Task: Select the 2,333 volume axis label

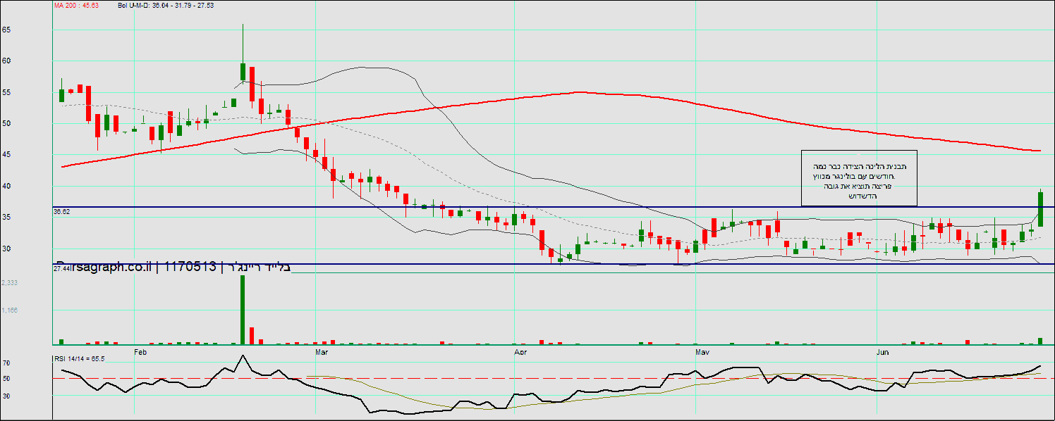Action: [10, 282]
